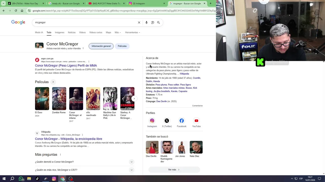Image resolution: width=325 pixels, height=182 pixels.
Task: Reload the page in Chrome
Action: [16, 11]
